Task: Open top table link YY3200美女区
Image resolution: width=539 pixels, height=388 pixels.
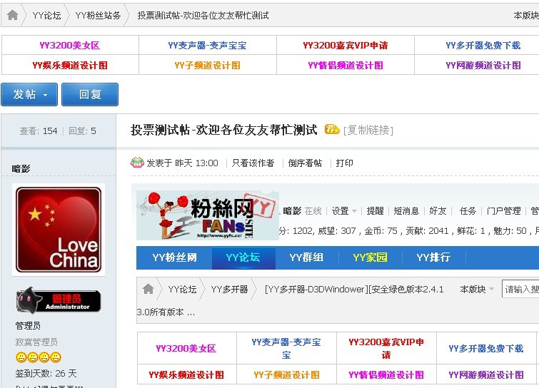Action: point(70,46)
